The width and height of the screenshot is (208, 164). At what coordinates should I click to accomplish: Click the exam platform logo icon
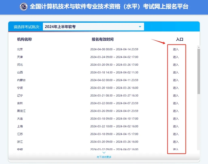pos(24,7)
